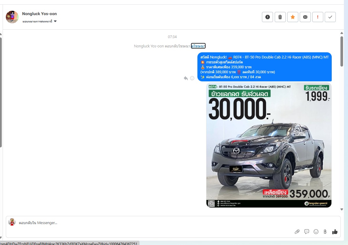Open the โฆษณา ad link

(x=198, y=46)
